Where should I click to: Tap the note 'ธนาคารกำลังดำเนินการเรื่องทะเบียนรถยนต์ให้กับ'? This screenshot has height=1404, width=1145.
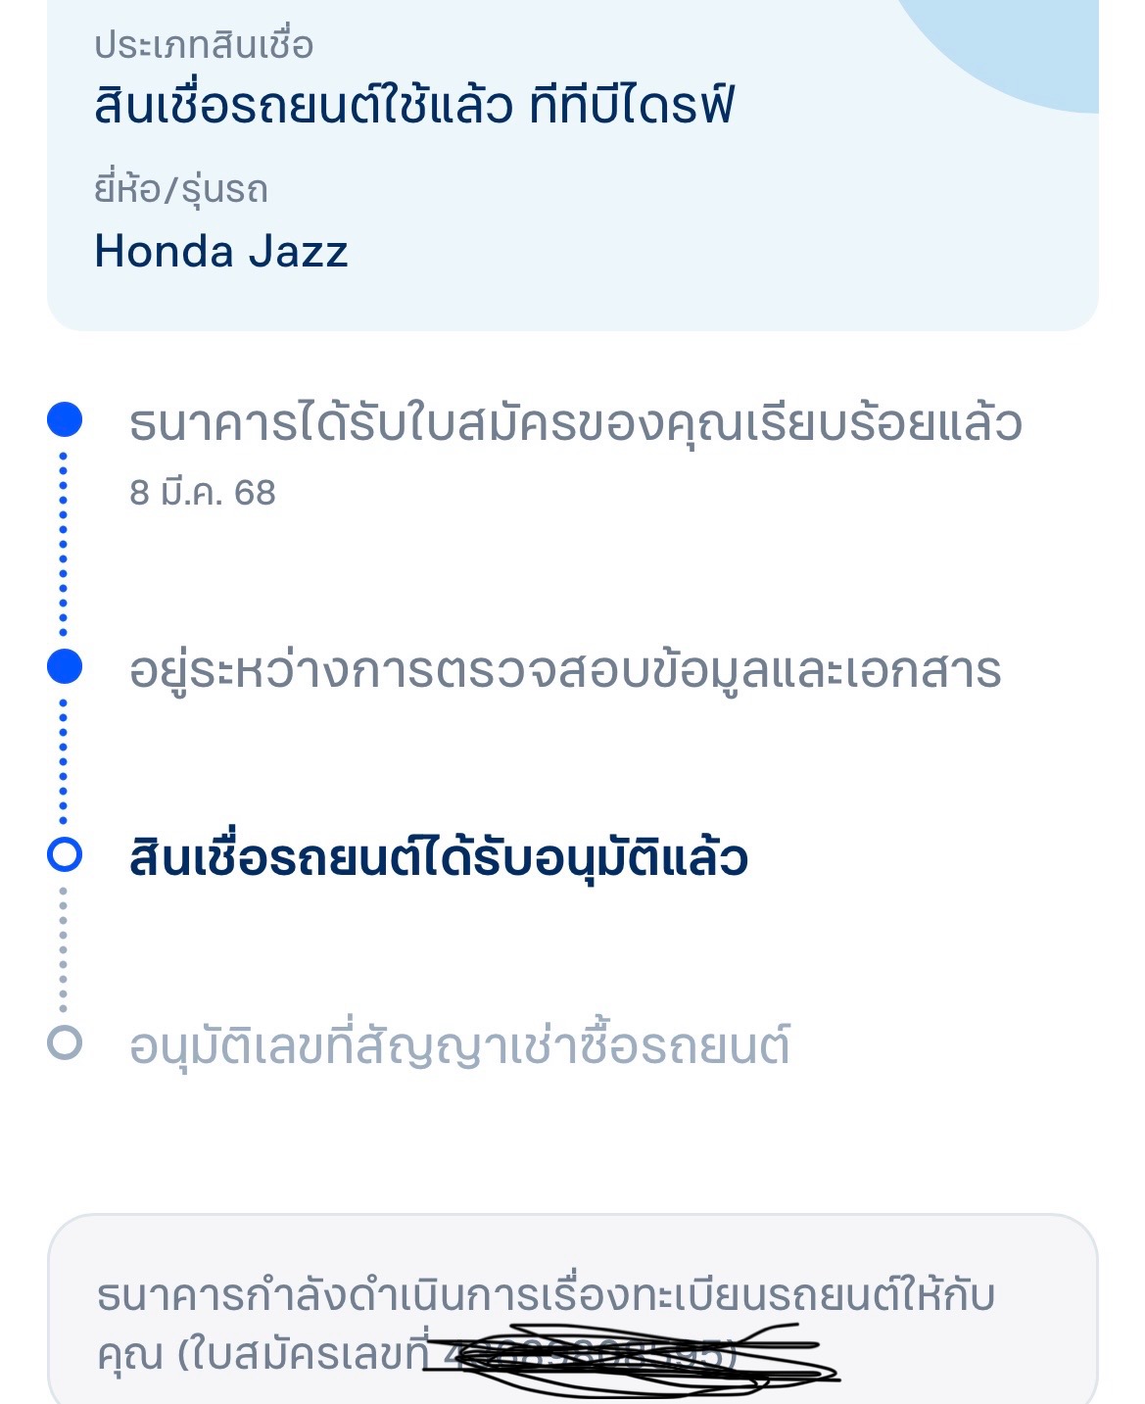point(545,1295)
